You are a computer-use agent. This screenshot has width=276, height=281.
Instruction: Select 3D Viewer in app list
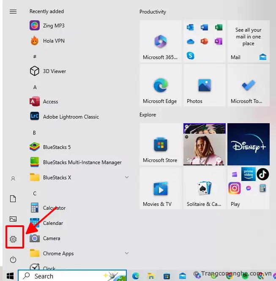tap(55, 71)
